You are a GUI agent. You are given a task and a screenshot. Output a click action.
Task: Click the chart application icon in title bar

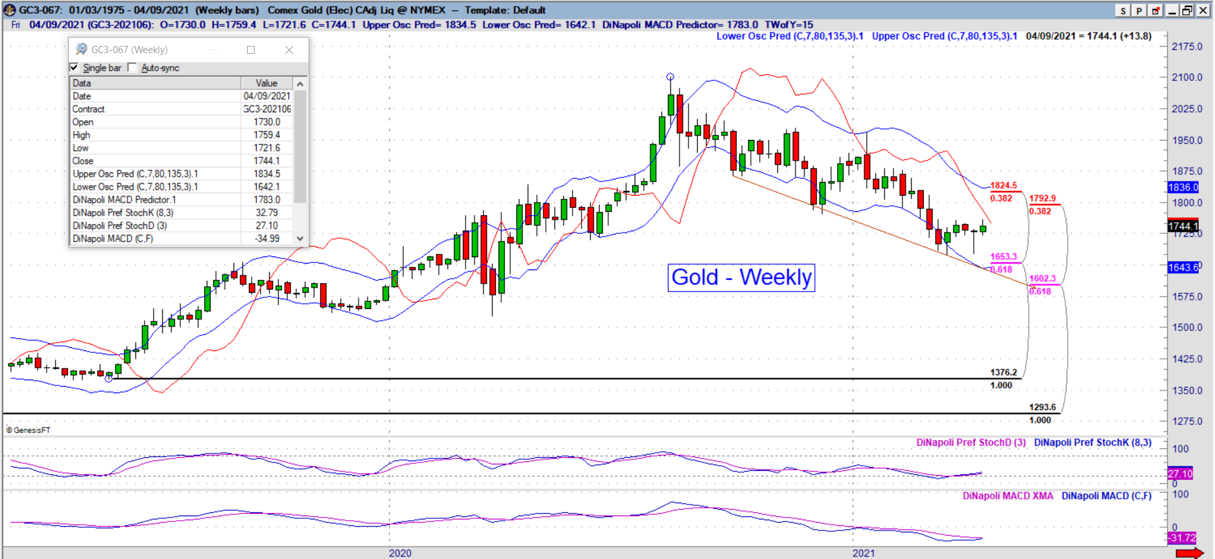9,10
